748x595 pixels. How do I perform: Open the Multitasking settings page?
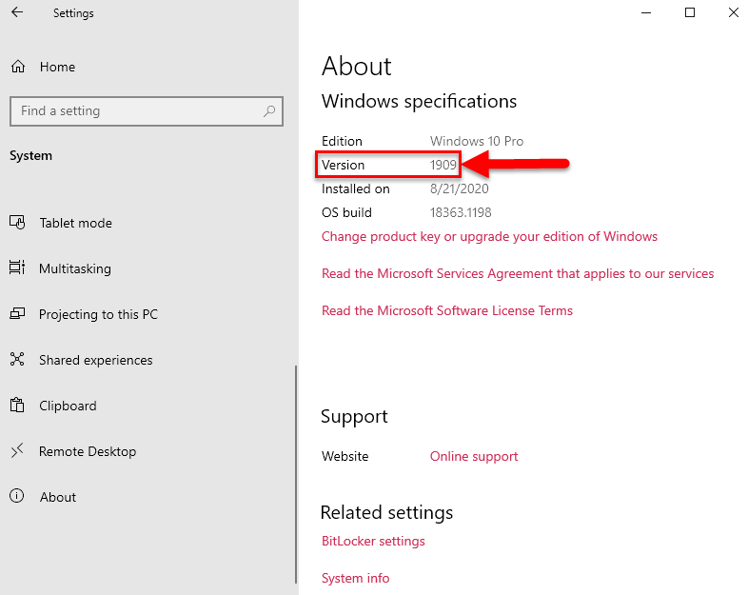tap(75, 268)
